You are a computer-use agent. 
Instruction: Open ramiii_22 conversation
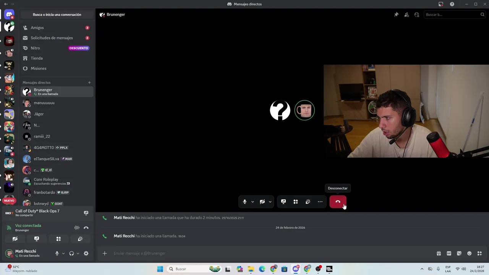(57, 136)
